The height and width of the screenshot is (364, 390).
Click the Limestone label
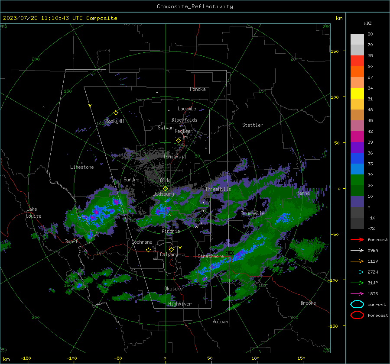82,167
